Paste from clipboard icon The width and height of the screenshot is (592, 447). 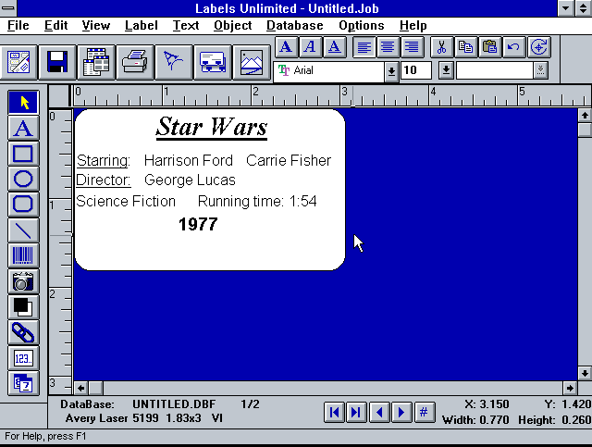point(489,47)
